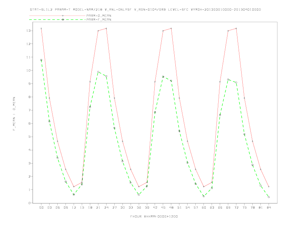This screenshot has width=293, height=226.
Task: Click x-axis tick label 03
Action: pyautogui.click(x=49, y=208)
